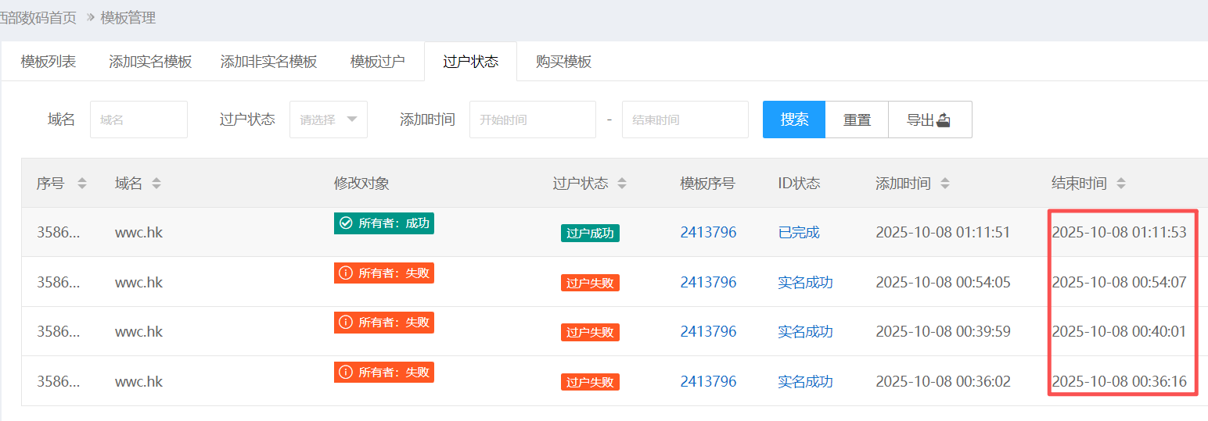
Task: Click 过户失败 tag in 00:36:02 row
Action: tap(590, 382)
